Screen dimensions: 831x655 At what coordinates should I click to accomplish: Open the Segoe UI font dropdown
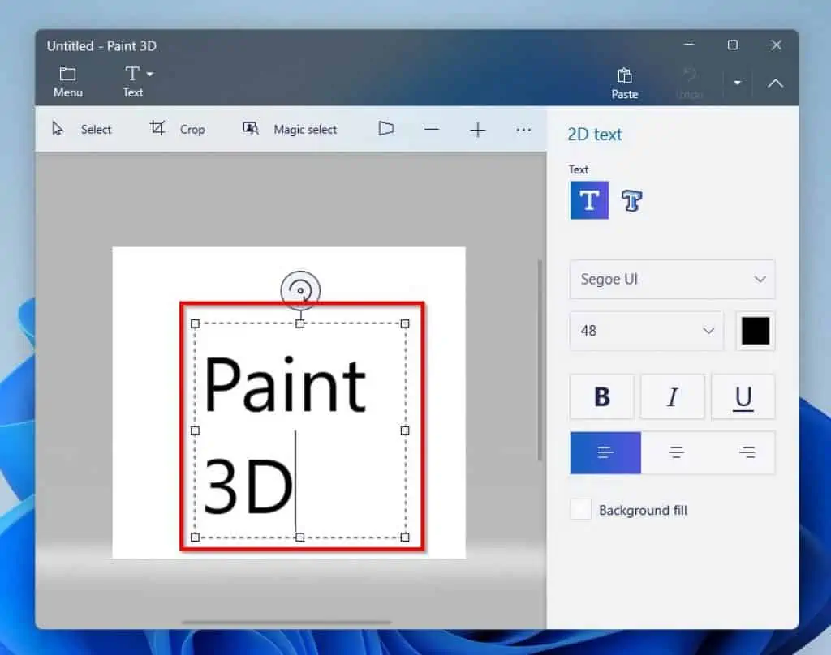672,280
